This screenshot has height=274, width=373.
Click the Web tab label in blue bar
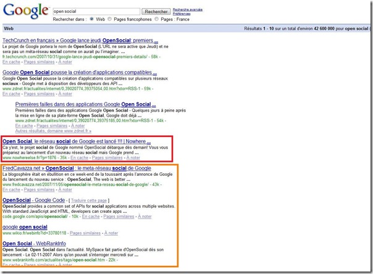9,28
